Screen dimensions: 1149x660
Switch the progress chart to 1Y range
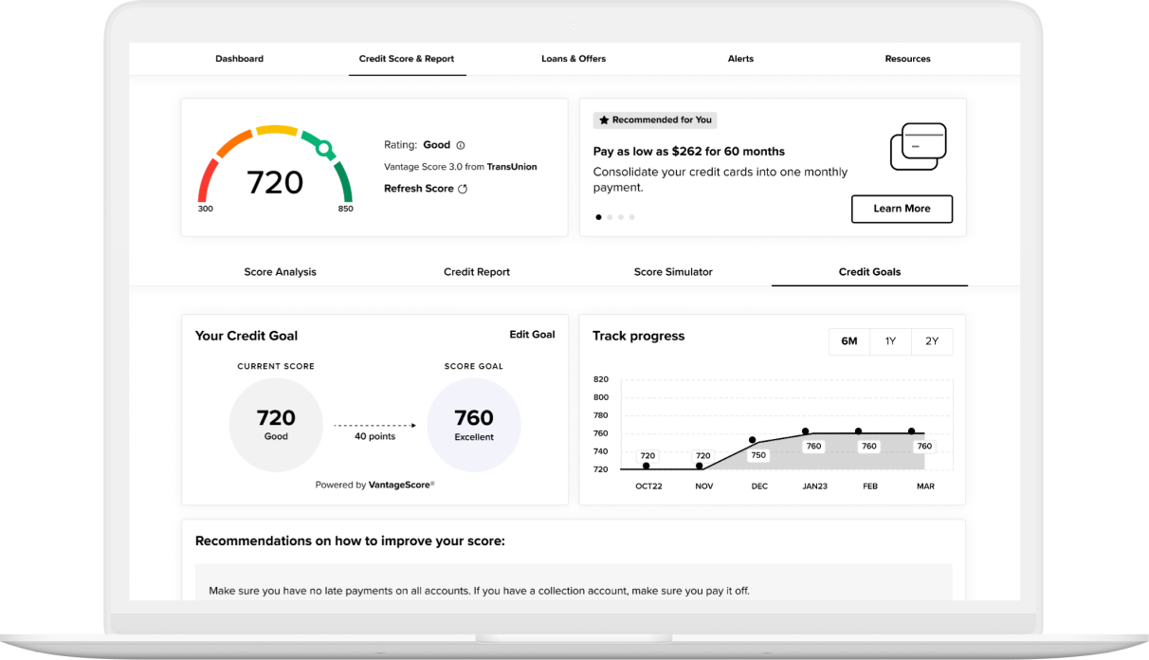click(x=890, y=341)
